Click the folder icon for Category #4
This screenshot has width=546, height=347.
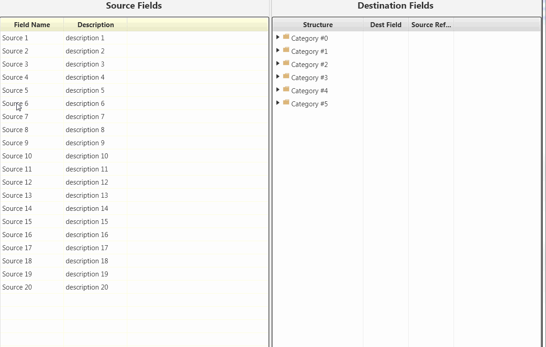286,89
